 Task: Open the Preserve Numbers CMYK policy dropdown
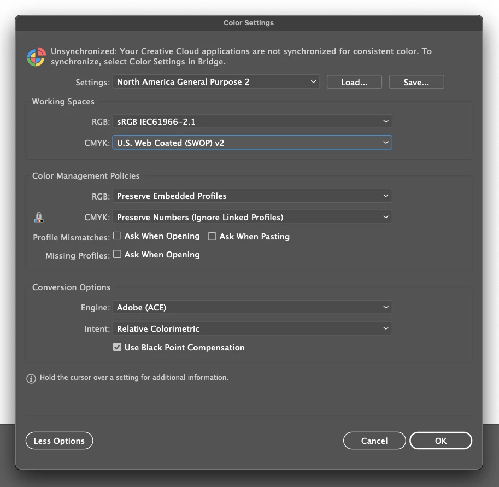click(x=252, y=217)
